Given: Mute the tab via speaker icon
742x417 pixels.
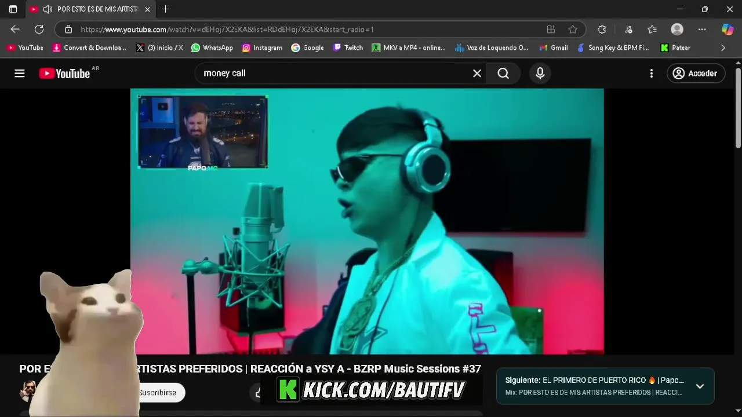Looking at the screenshot, I should point(48,9).
